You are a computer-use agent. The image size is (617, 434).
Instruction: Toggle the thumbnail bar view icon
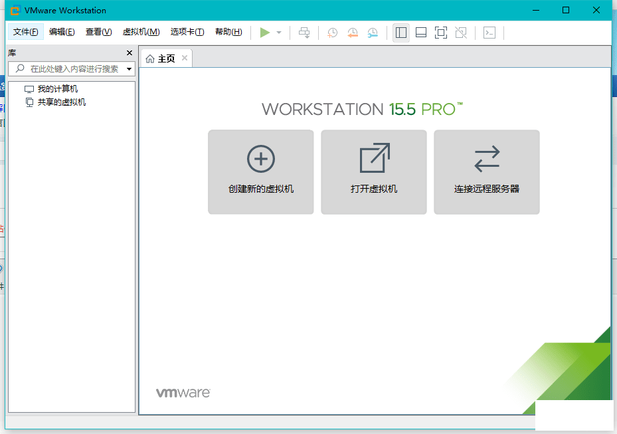click(x=421, y=33)
